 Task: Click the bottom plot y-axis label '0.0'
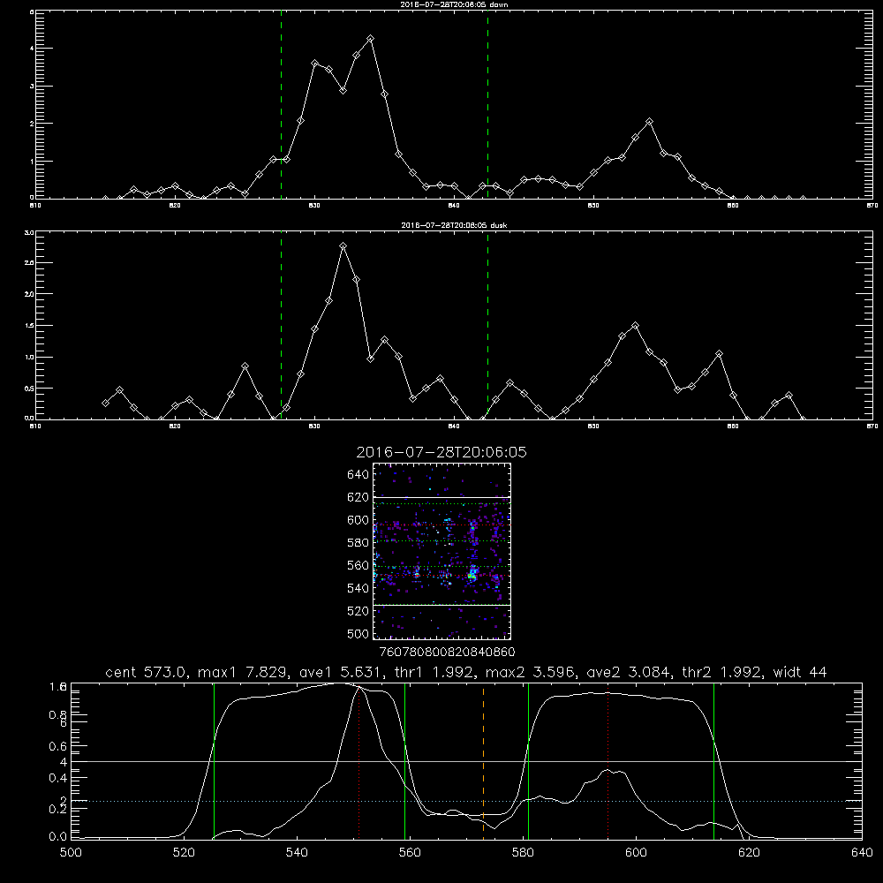coord(58,837)
